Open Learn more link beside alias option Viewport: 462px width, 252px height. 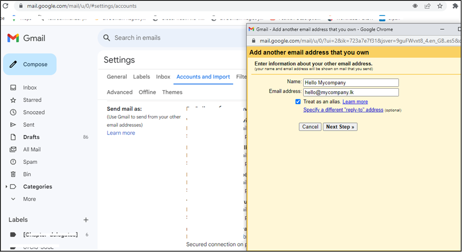pyautogui.click(x=355, y=102)
